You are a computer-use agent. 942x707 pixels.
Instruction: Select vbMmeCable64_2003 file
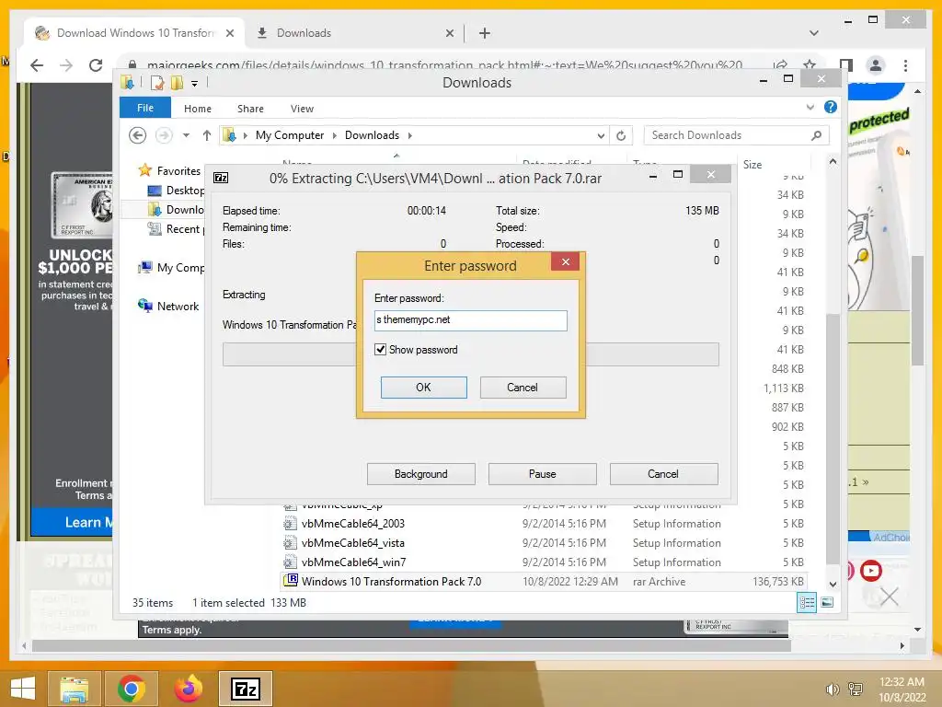coord(353,524)
